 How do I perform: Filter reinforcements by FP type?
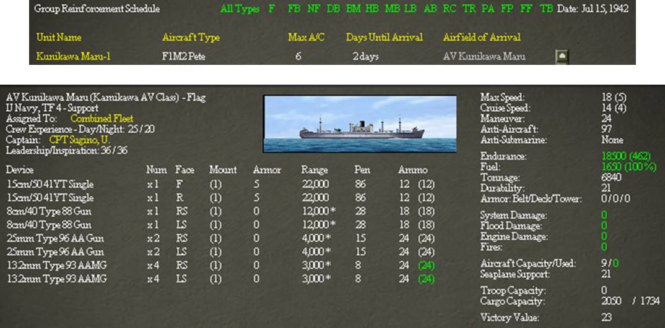click(507, 9)
